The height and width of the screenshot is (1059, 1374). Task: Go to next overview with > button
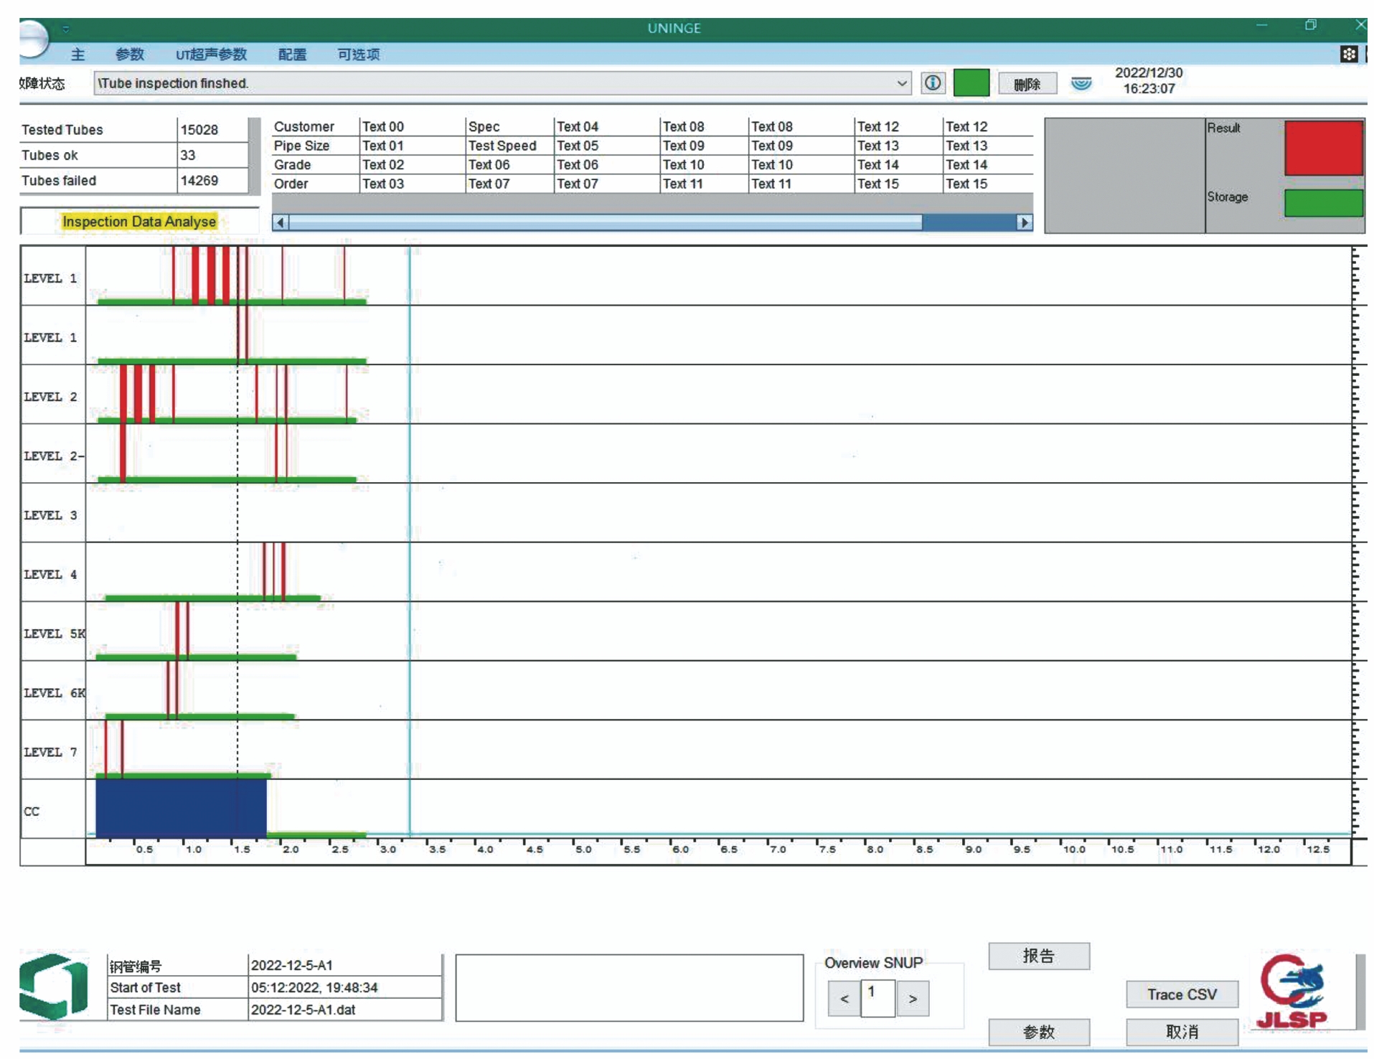tap(913, 998)
